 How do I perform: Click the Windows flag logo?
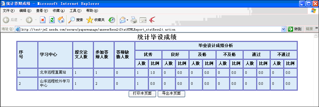pyautogui.click(x=313, y=11)
